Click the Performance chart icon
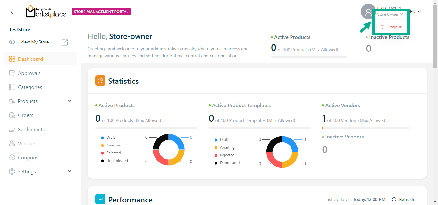 tap(100, 199)
